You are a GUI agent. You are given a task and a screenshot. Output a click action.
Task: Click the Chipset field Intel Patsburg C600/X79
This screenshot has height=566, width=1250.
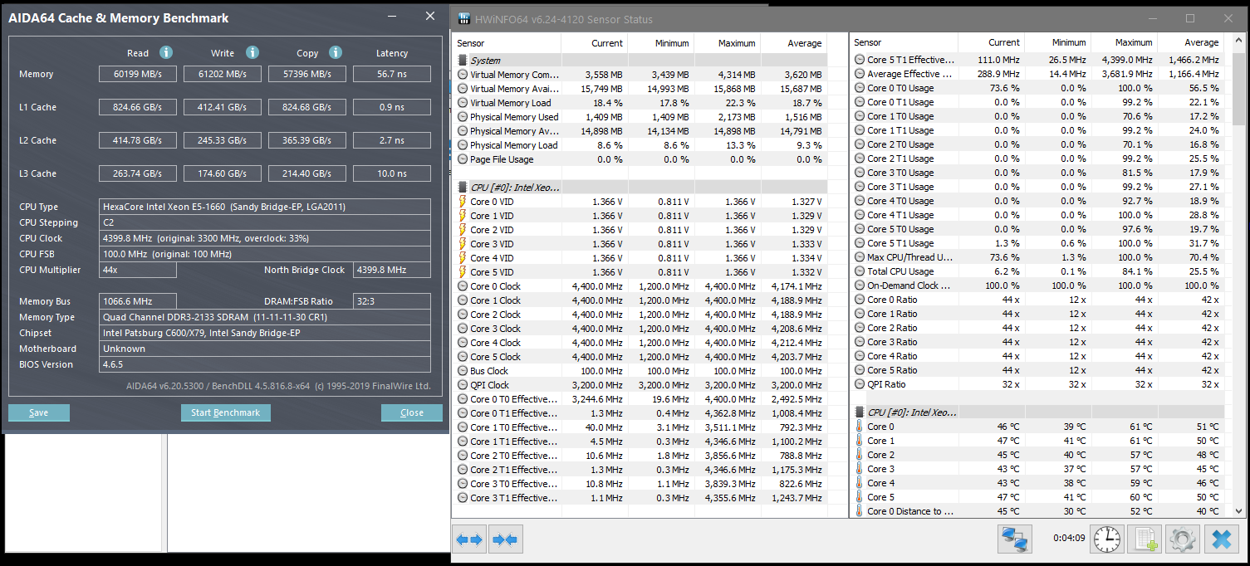(x=265, y=333)
